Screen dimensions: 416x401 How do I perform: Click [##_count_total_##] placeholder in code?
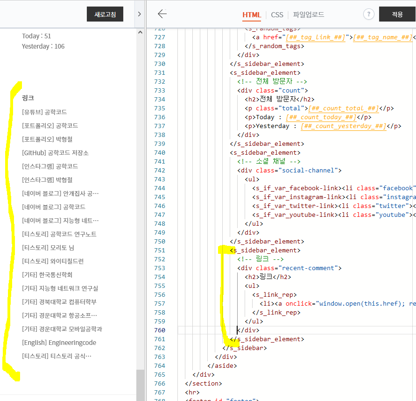coord(344,108)
